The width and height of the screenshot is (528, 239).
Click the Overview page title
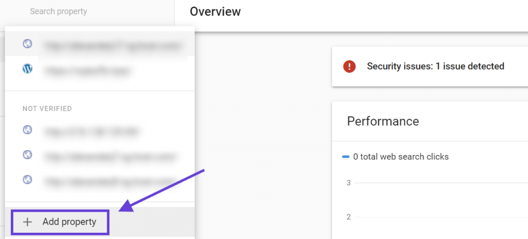pos(215,11)
